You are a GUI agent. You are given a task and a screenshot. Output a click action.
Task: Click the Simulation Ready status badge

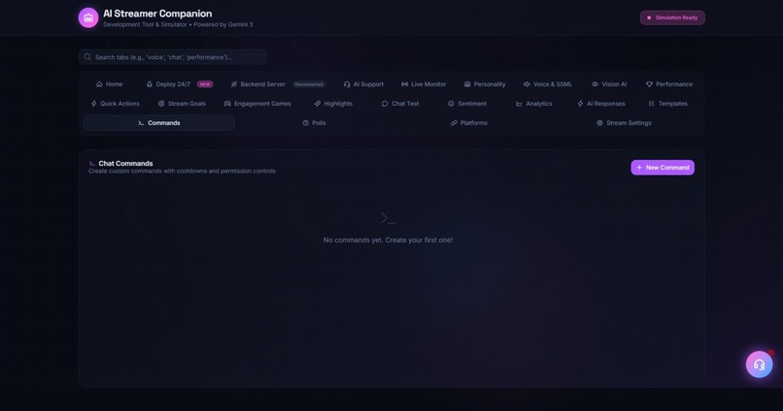(x=672, y=17)
